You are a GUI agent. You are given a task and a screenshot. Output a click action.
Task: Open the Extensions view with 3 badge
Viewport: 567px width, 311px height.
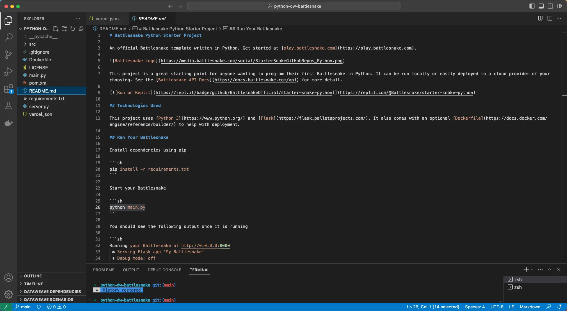9,89
